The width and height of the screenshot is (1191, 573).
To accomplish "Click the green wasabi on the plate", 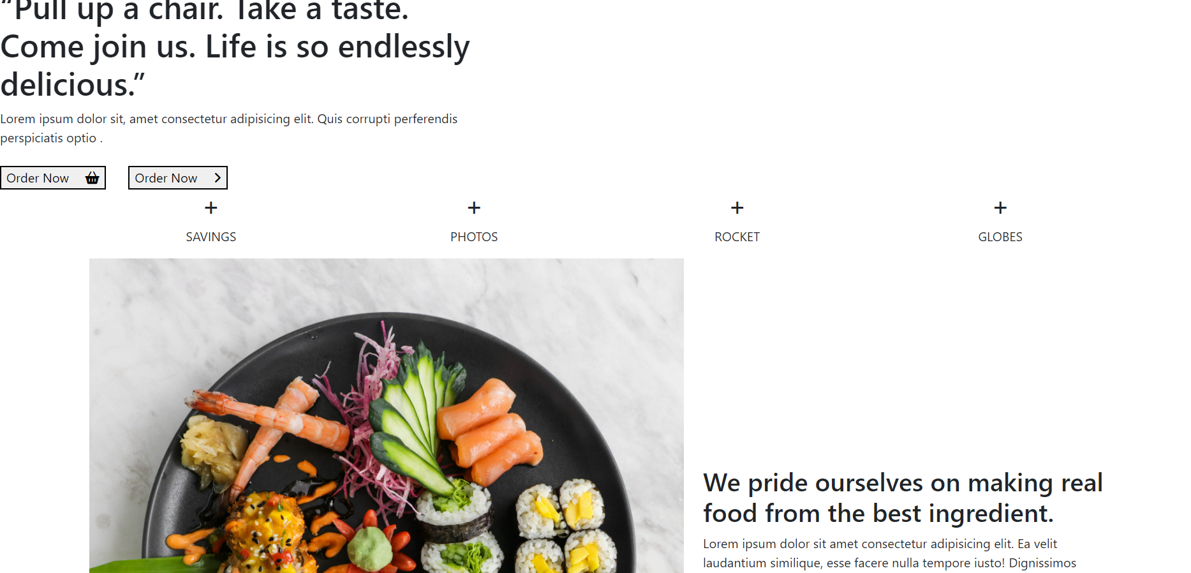I will 371,549.
